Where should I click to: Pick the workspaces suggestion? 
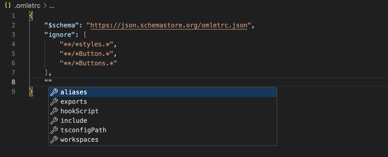click(x=80, y=140)
